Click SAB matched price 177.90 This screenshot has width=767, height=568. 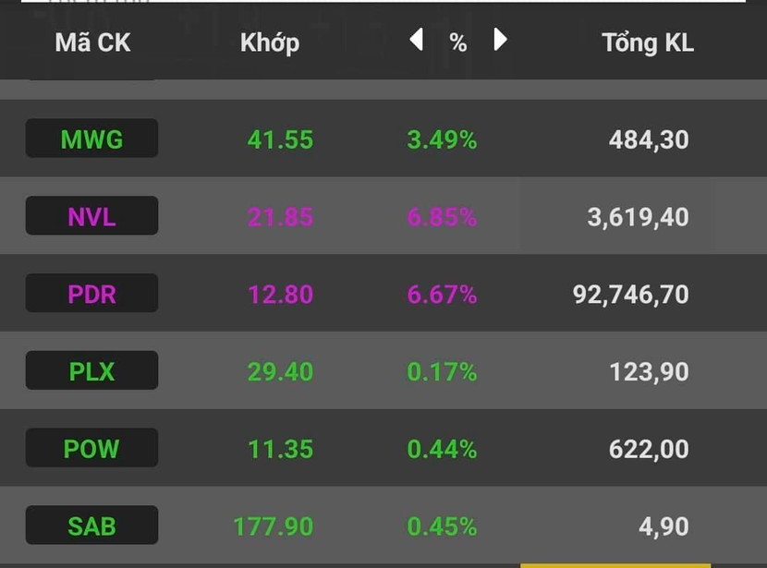[274, 526]
